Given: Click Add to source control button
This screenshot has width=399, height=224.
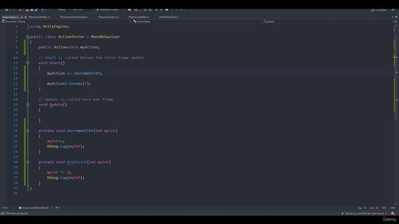Looking at the screenshot, I should tap(364, 213).
